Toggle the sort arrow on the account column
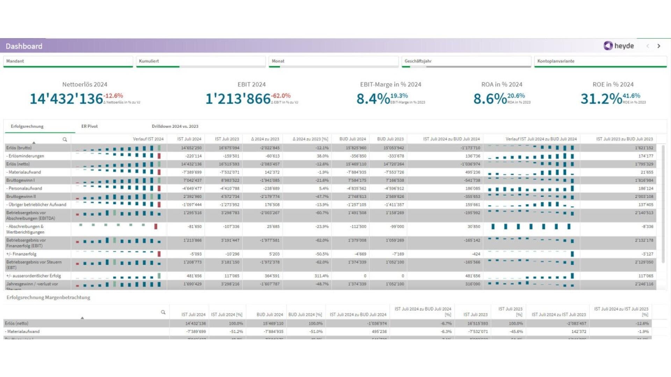This screenshot has height=377, width=671. tap(34, 142)
